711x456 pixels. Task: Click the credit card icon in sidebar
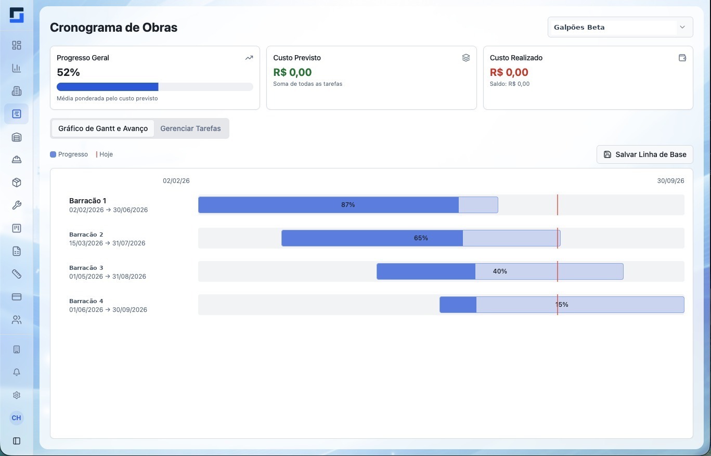click(x=17, y=297)
